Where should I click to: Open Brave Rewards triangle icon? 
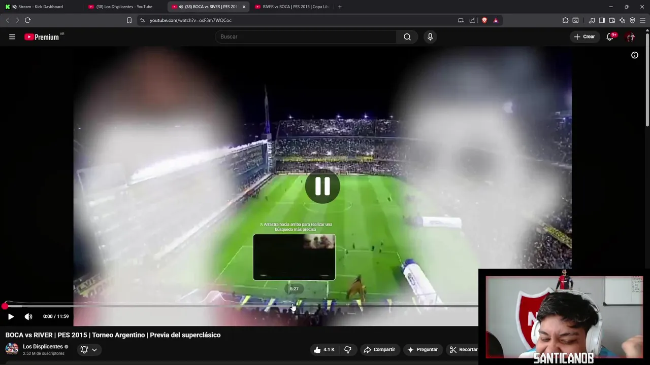(x=496, y=20)
